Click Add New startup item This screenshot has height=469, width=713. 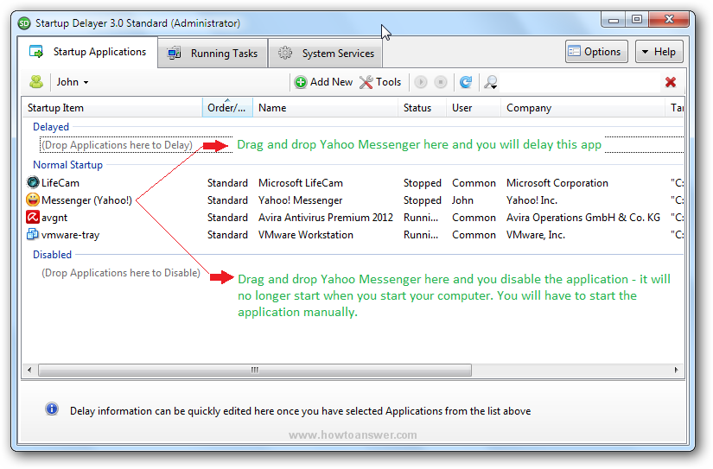(x=323, y=82)
